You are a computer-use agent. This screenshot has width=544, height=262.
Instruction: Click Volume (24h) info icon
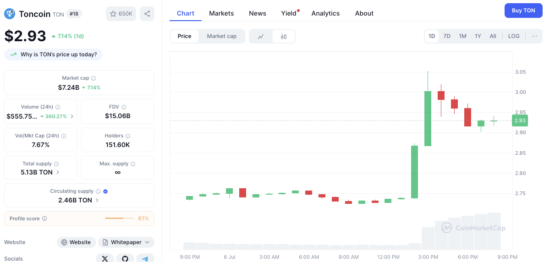(58, 107)
